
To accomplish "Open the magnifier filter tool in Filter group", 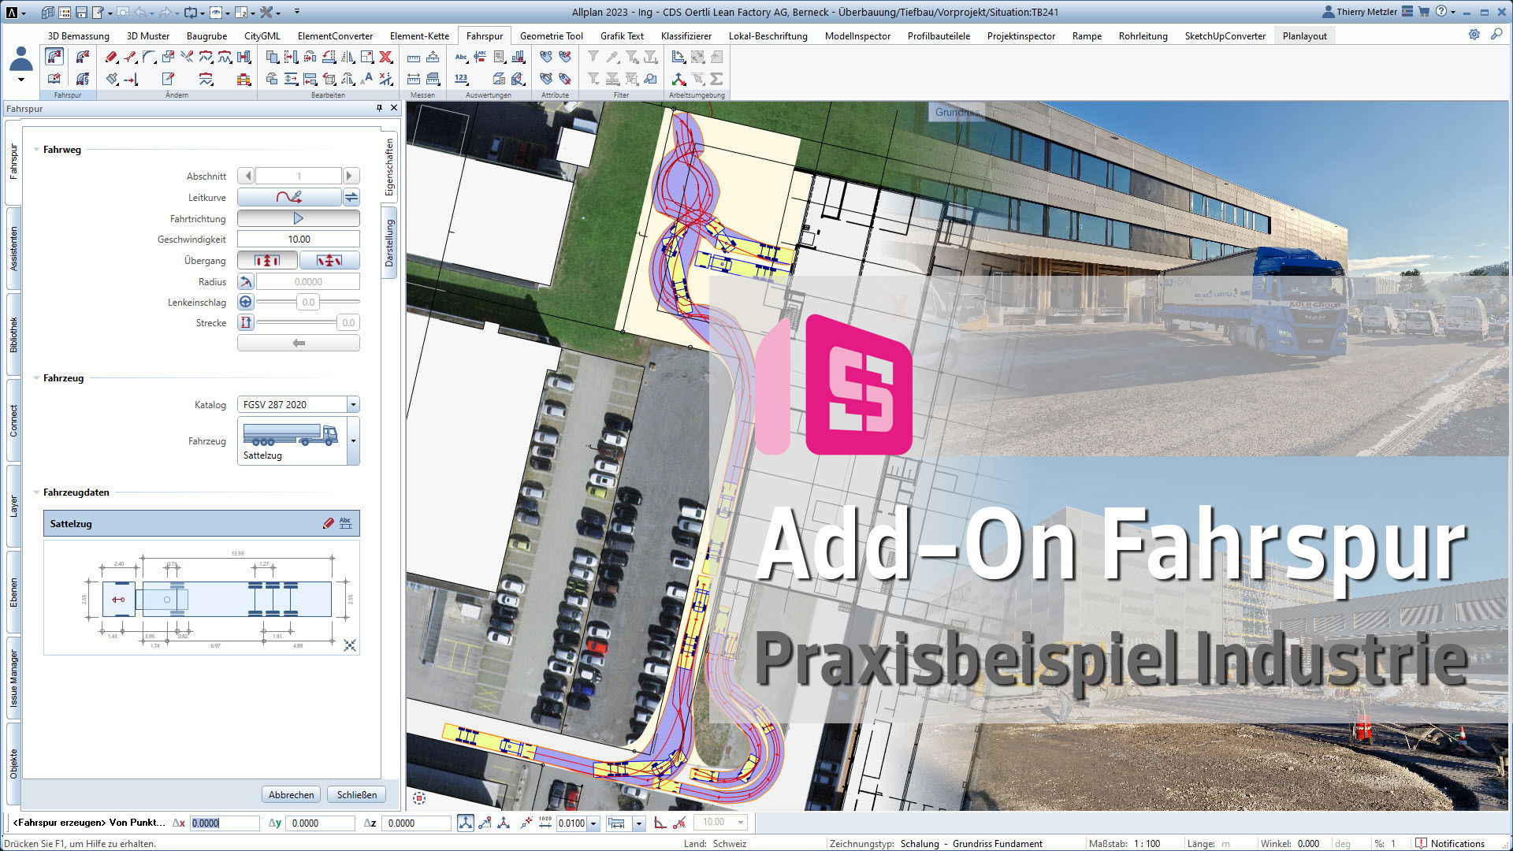I will point(649,80).
